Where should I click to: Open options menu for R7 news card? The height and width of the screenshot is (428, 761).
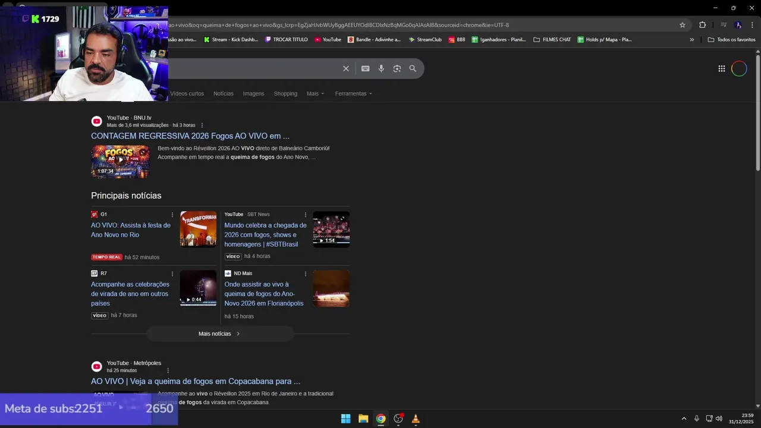point(172,274)
